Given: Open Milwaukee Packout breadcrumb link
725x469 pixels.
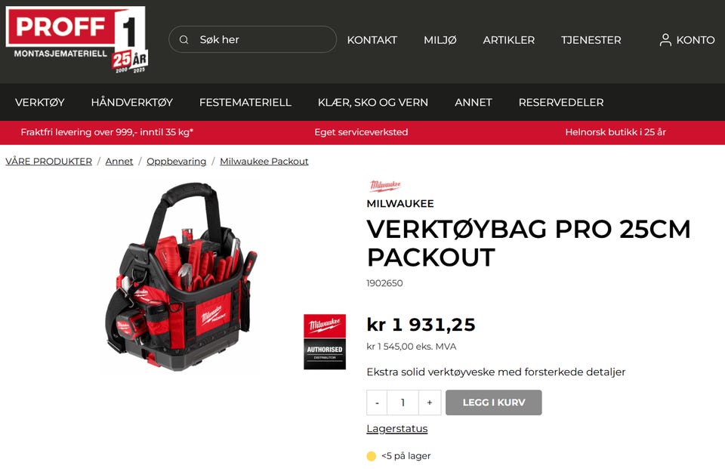Looking at the screenshot, I should pyautogui.click(x=264, y=162).
